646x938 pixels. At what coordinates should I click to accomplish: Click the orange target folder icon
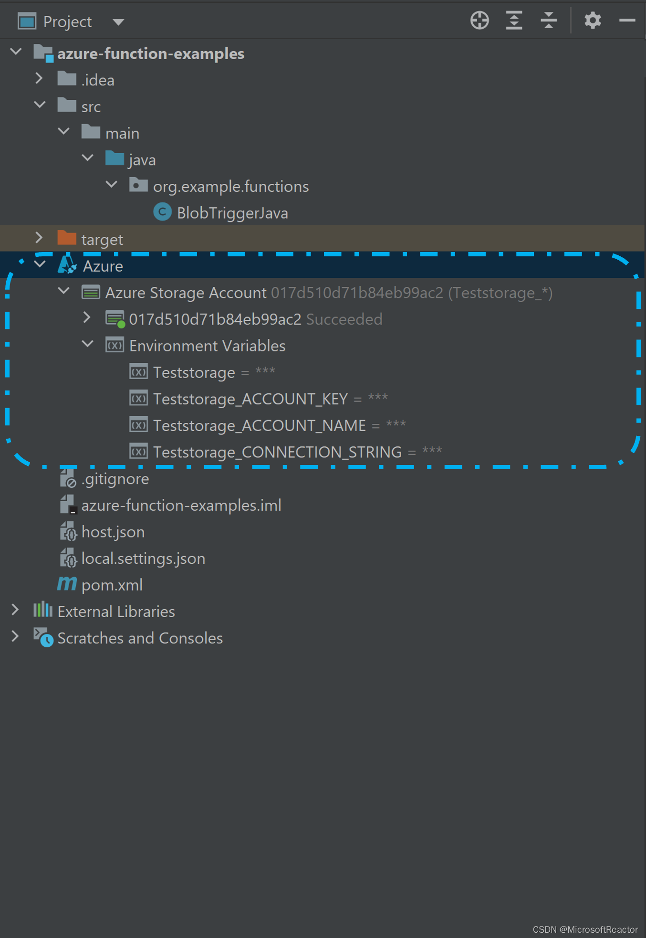67,238
